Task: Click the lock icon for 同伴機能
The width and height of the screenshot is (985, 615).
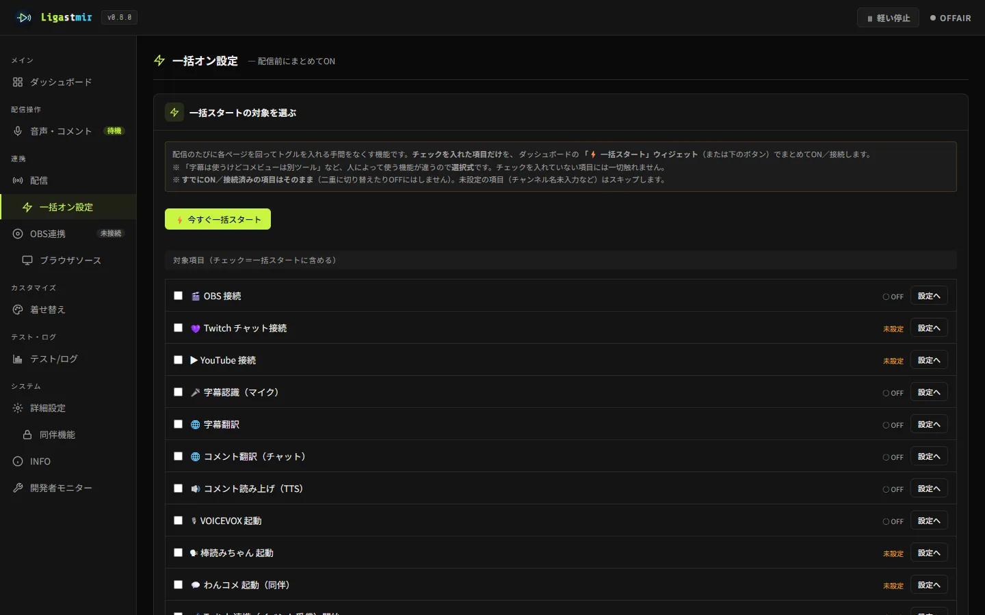Action: click(x=27, y=435)
